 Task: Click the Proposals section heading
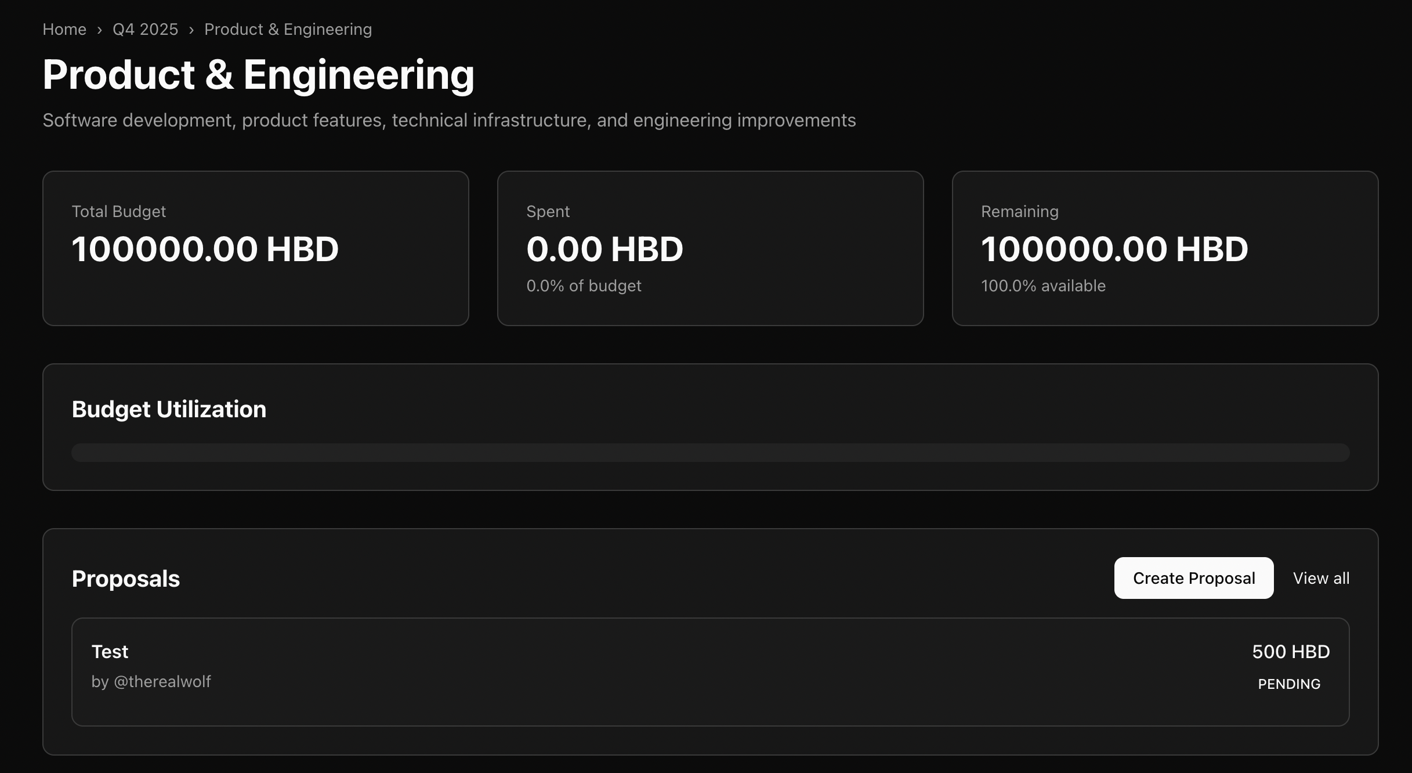[126, 579]
